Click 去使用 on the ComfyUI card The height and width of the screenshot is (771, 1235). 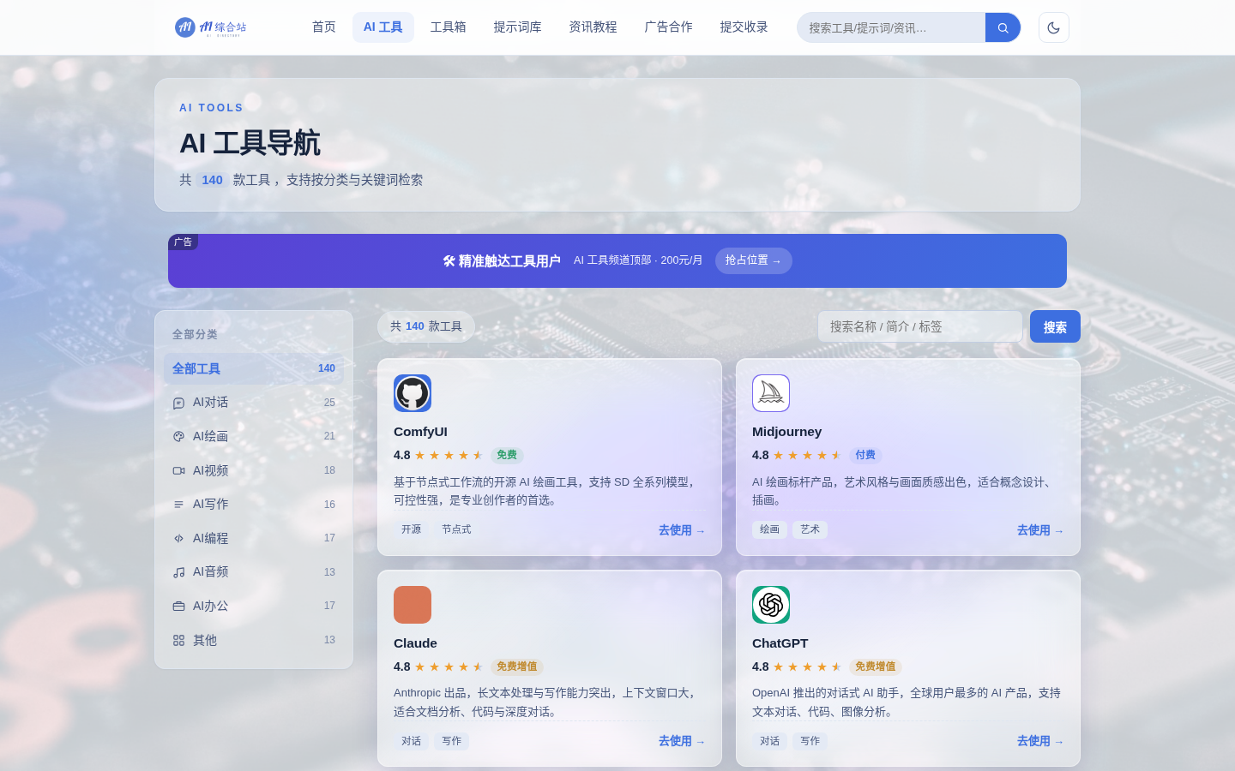(682, 530)
